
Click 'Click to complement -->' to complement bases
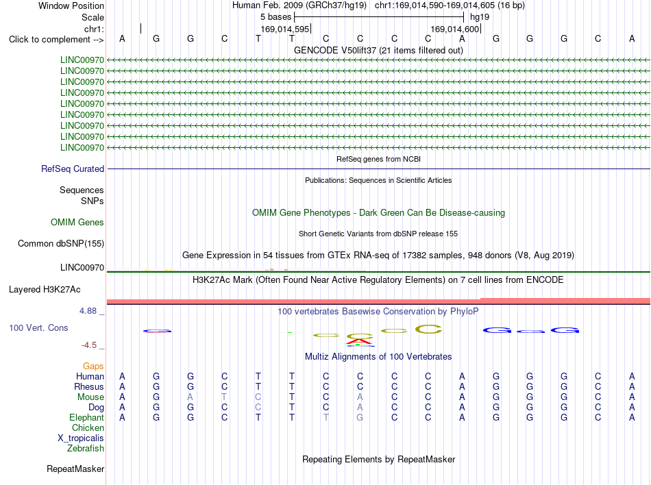56,40
